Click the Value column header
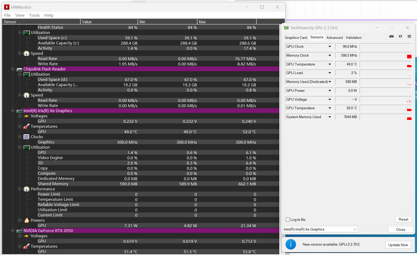Image resolution: width=417 pixels, height=255 pixels. click(x=109, y=22)
